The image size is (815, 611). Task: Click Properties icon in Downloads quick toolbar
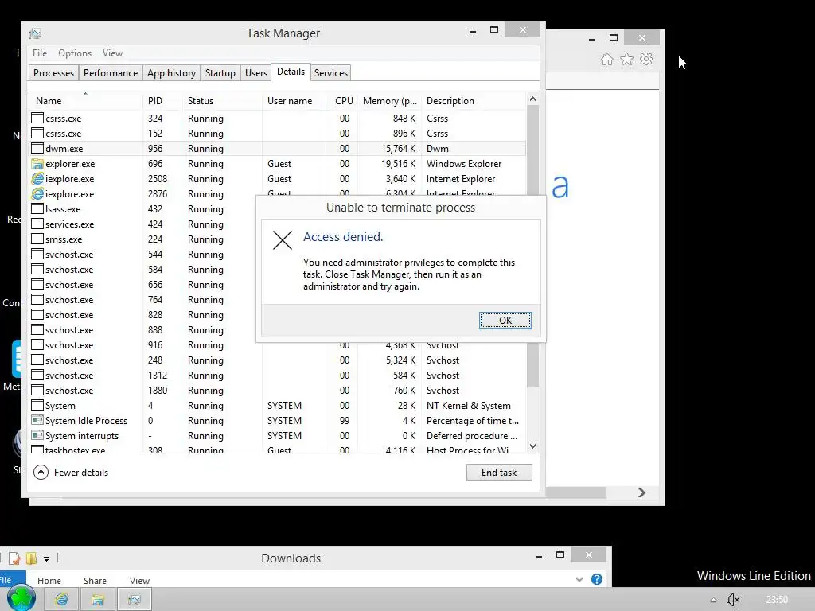pos(14,558)
